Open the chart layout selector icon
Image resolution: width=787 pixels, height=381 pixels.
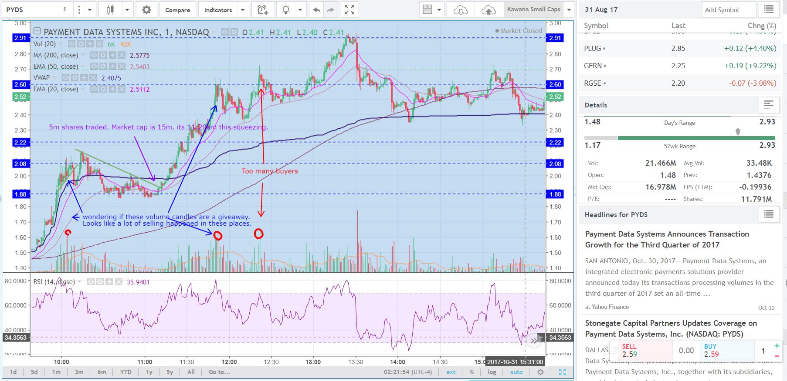click(427, 10)
